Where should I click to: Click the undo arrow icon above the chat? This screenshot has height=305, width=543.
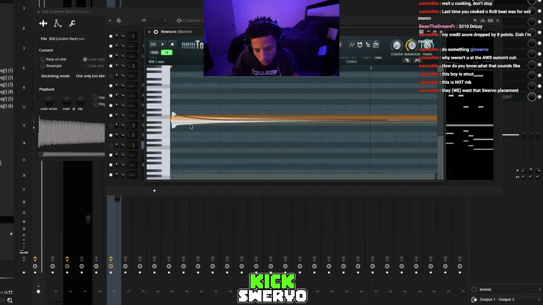click(x=475, y=20)
